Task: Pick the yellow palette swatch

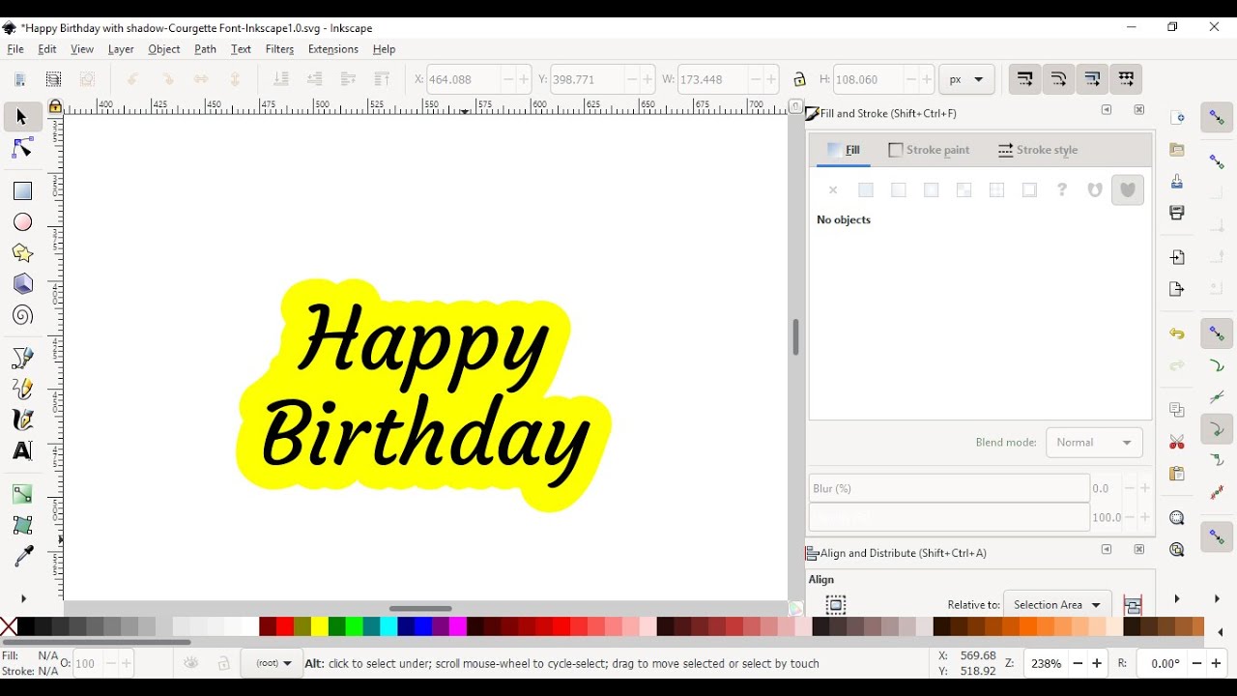Action: [x=320, y=626]
